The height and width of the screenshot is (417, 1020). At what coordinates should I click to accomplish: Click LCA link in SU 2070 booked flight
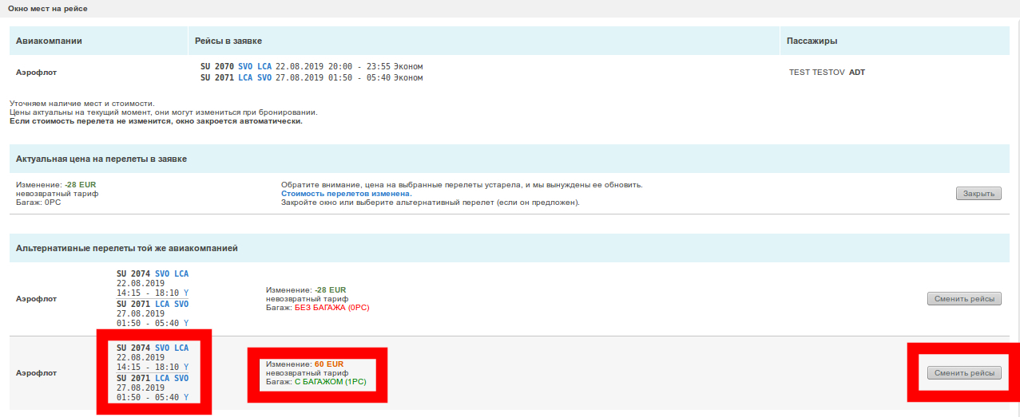click(x=265, y=66)
